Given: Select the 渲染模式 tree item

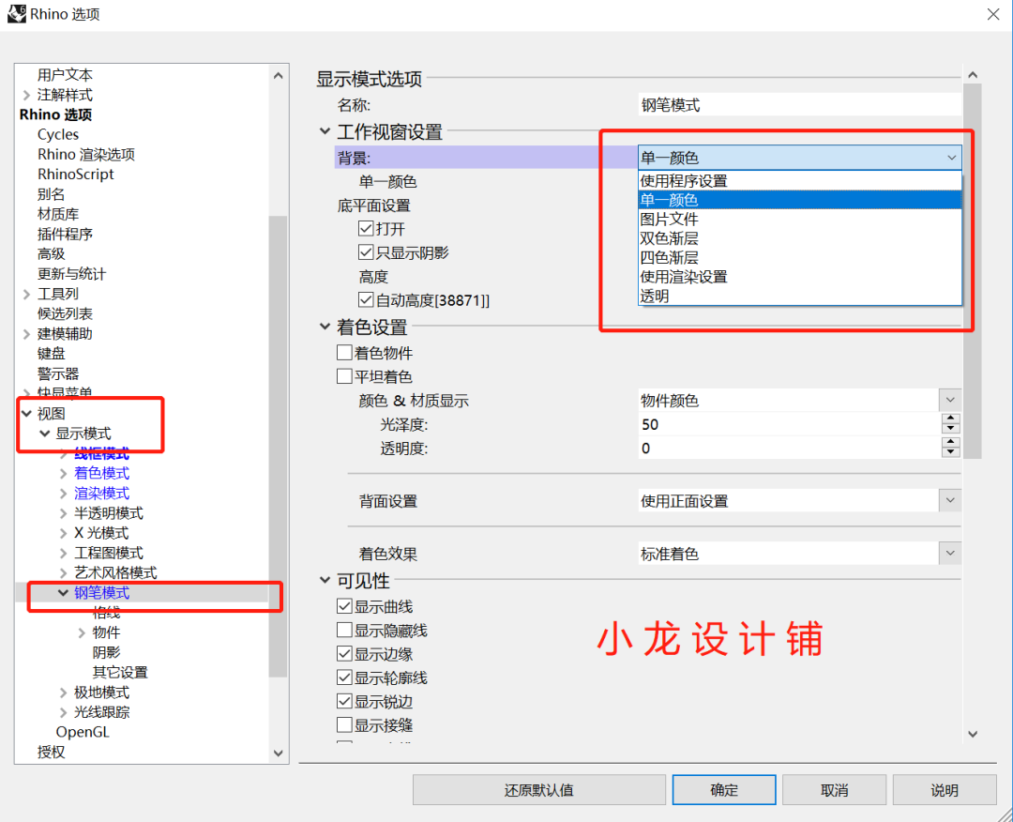Looking at the screenshot, I should (101, 493).
